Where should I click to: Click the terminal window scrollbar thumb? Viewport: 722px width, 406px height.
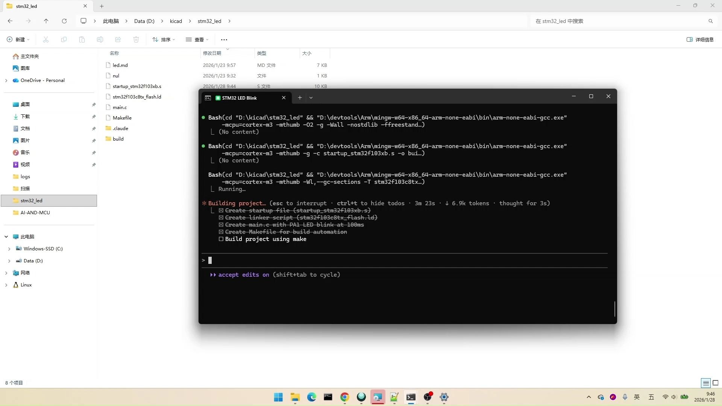[614, 309]
